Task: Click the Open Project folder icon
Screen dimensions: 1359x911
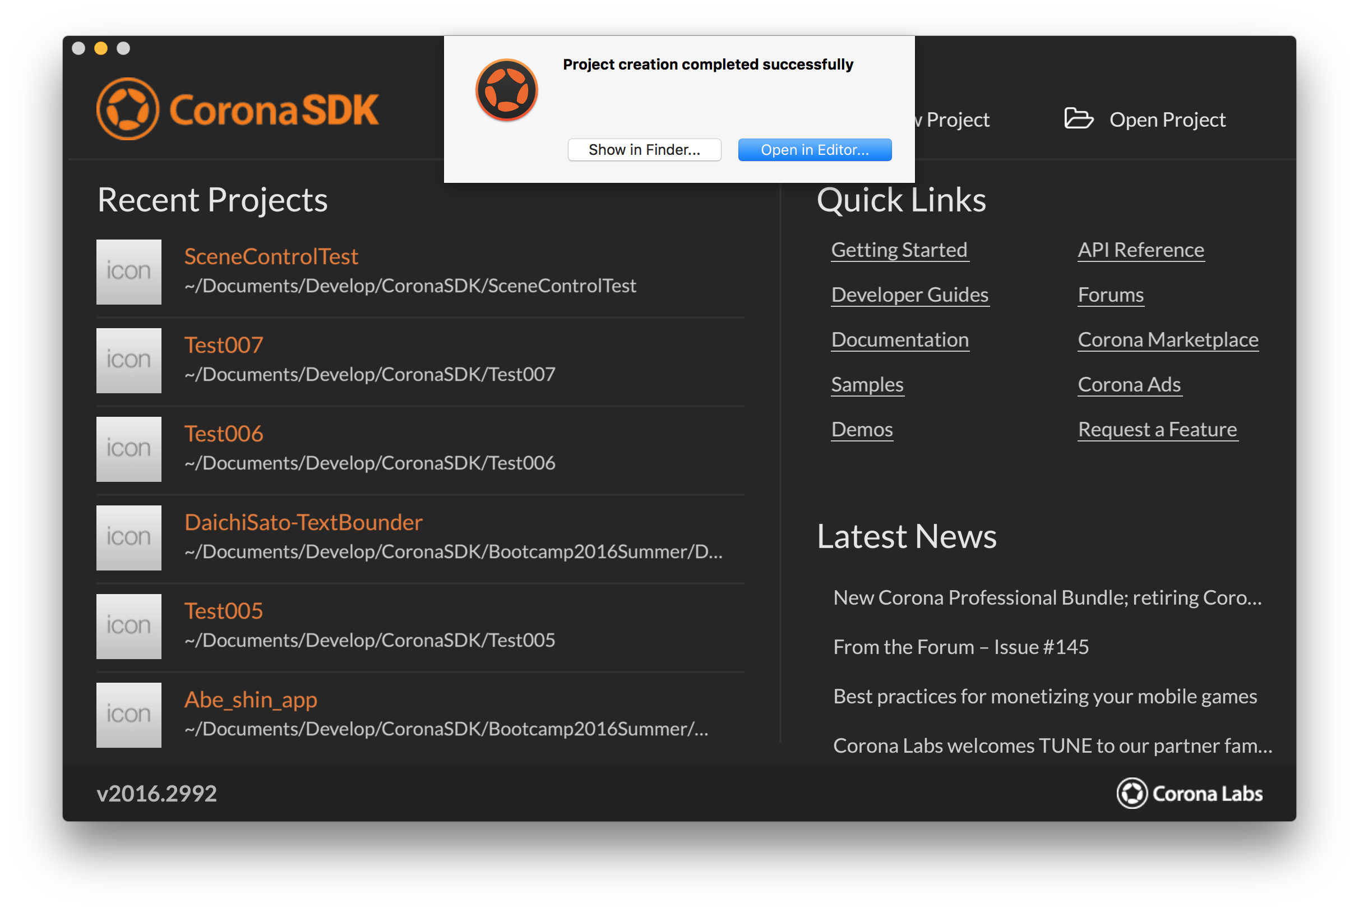Action: click(x=1078, y=118)
